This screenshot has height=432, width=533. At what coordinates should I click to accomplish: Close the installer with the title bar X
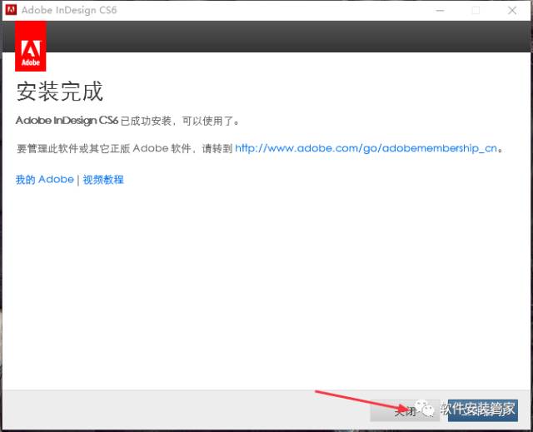[514, 10]
